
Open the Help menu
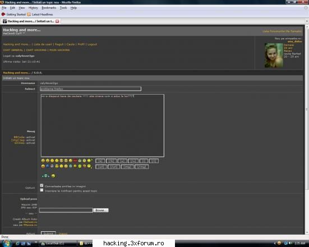click(x=73, y=8)
